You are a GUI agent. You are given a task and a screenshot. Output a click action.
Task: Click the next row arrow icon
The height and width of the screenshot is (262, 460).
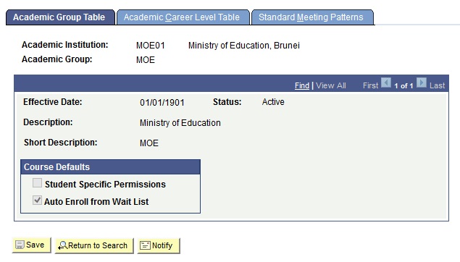point(422,83)
